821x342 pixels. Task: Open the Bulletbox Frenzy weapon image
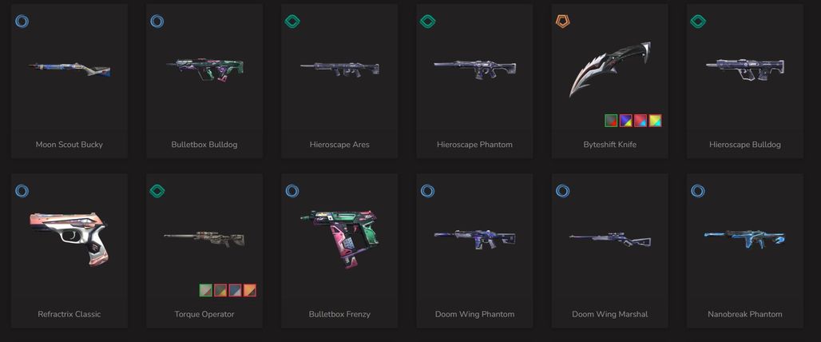[339, 238]
